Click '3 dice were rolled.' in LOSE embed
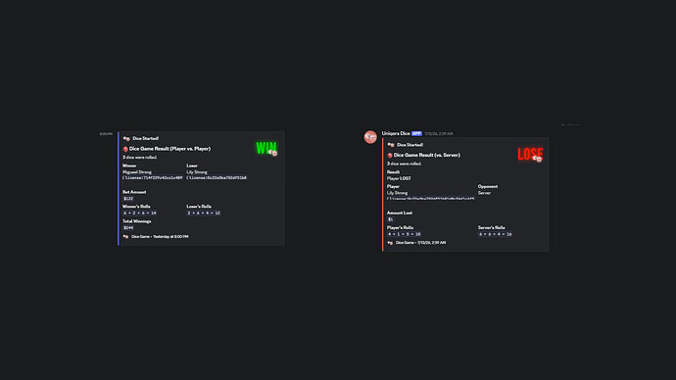676x380 pixels. 405,164
